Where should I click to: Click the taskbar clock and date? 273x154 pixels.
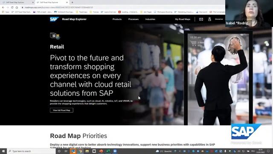click(x=261, y=151)
